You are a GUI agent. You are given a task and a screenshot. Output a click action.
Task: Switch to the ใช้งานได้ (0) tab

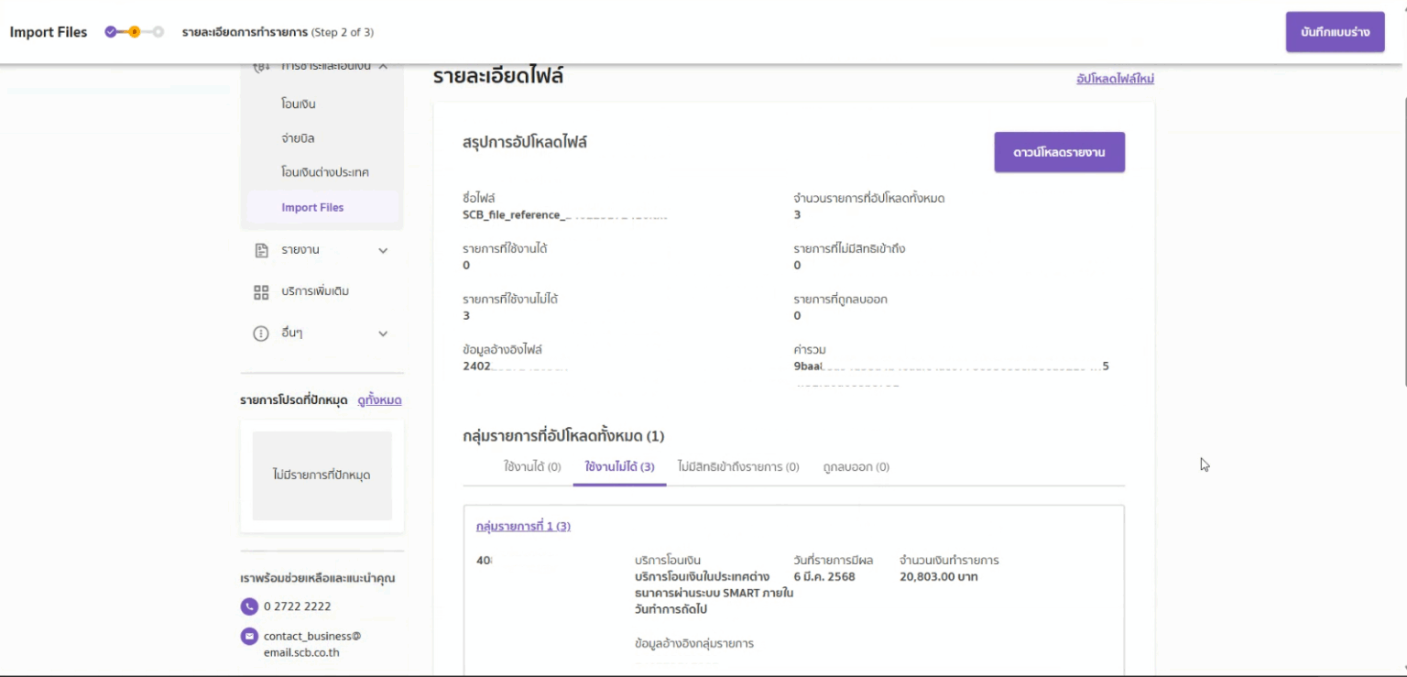532,467
